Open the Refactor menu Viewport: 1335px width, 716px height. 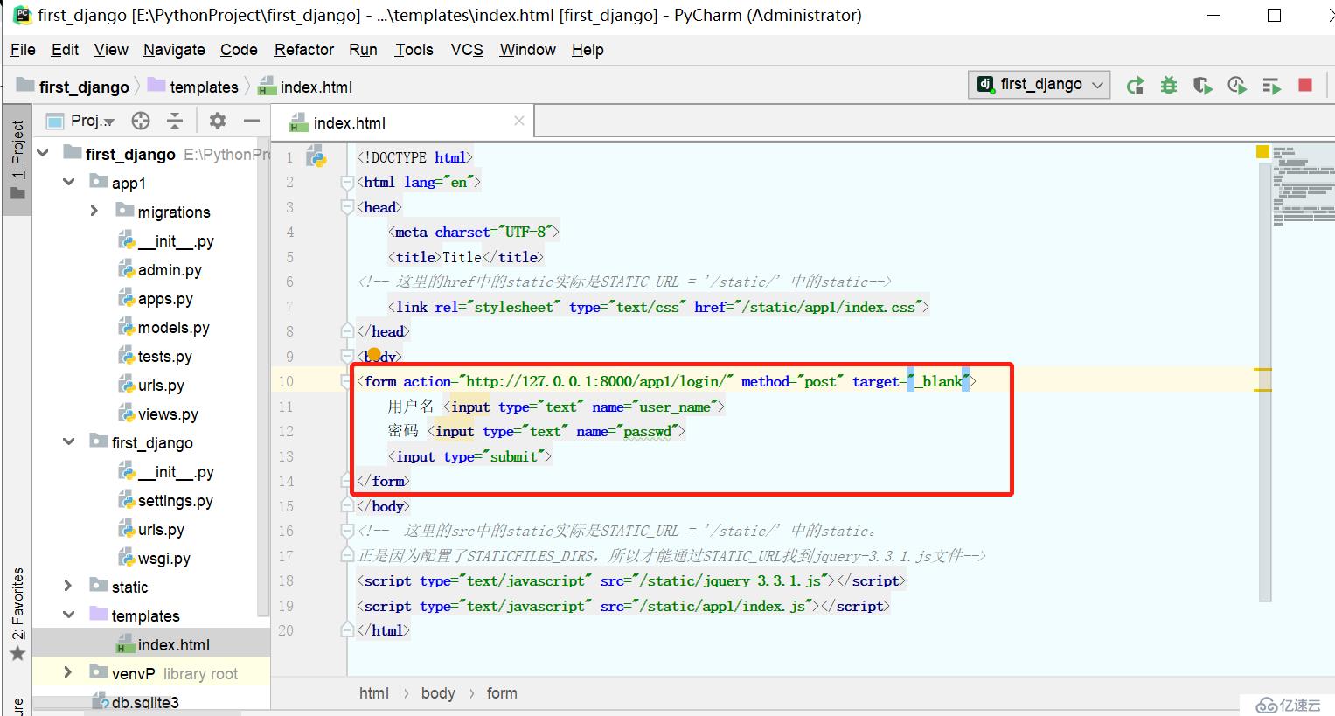304,50
